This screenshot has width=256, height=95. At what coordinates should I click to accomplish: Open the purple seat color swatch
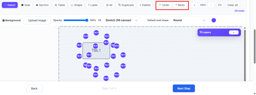click(214, 20)
